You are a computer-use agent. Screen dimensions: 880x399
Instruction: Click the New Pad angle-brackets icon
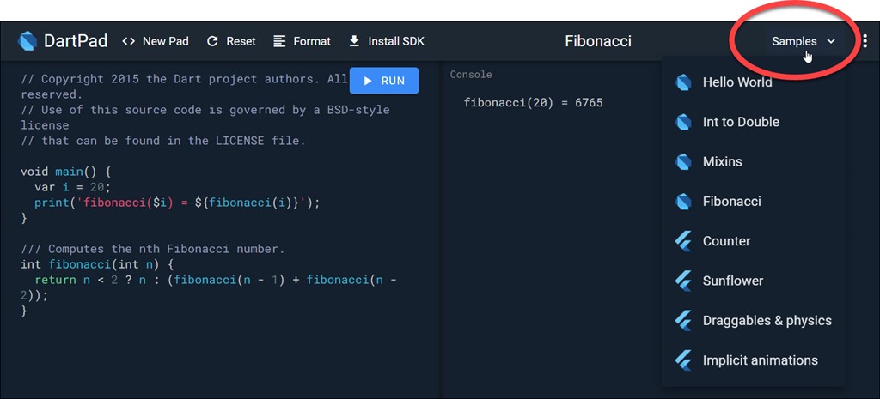pos(129,41)
